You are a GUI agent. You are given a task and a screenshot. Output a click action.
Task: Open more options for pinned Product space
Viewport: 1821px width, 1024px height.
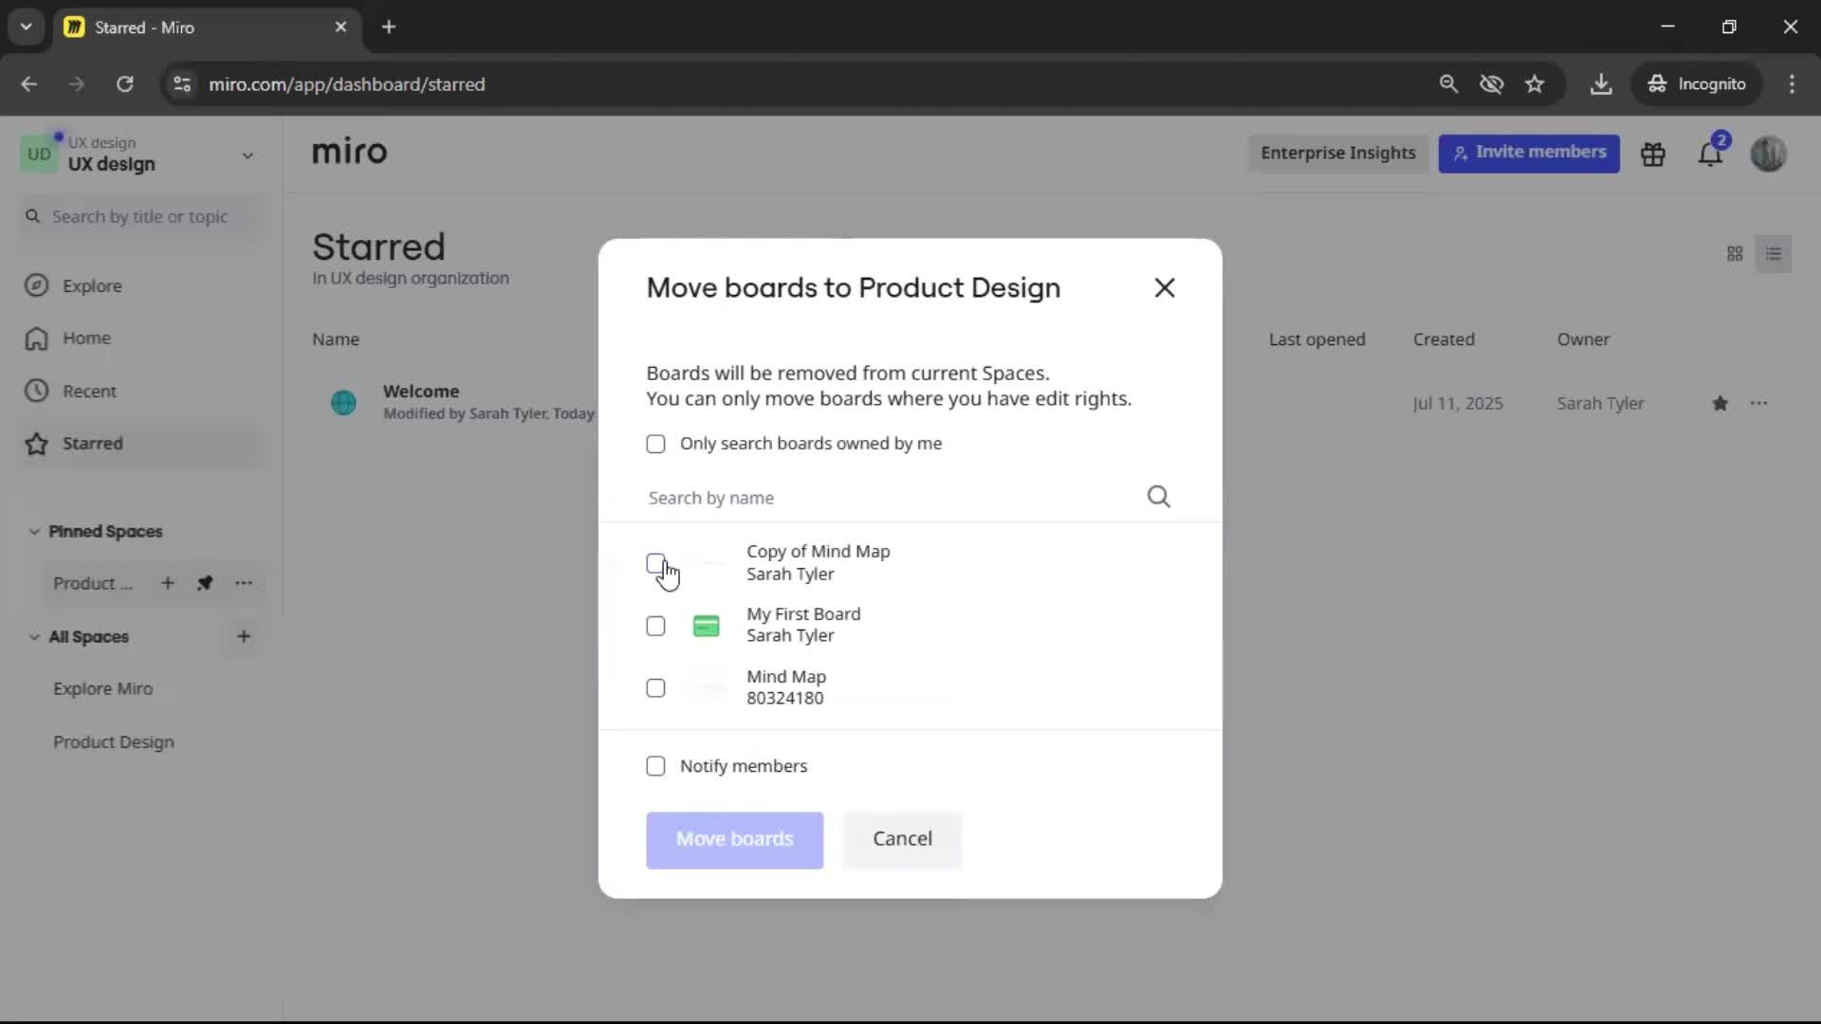[244, 584]
